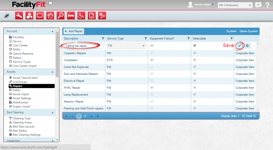273x150 pixels.
Task: Collapse the Assets sidebar section
Action: pos(53,72)
